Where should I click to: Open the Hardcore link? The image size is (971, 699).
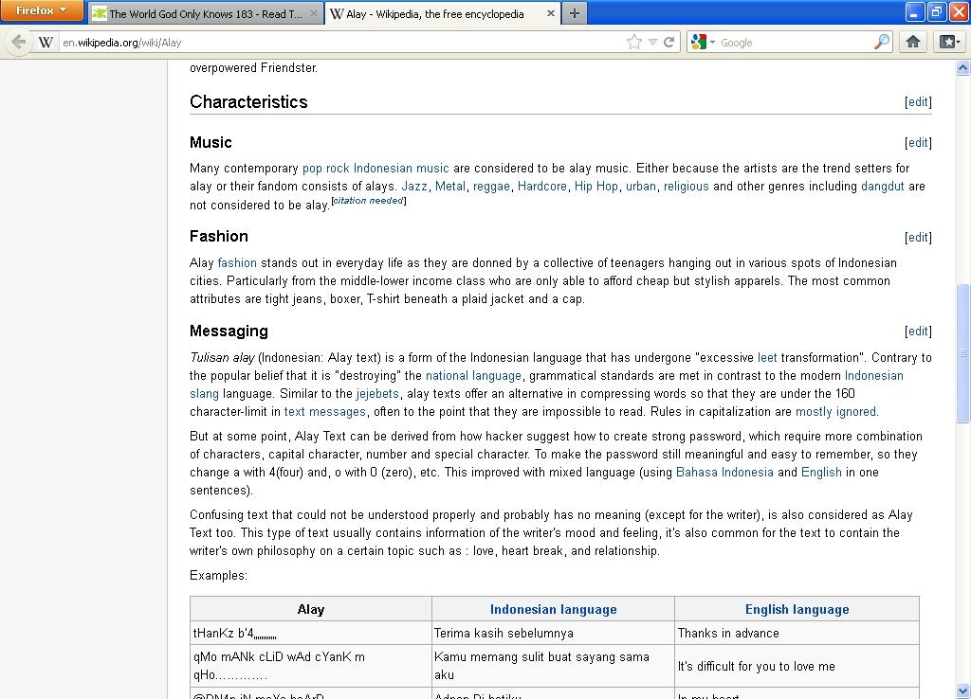tap(541, 187)
